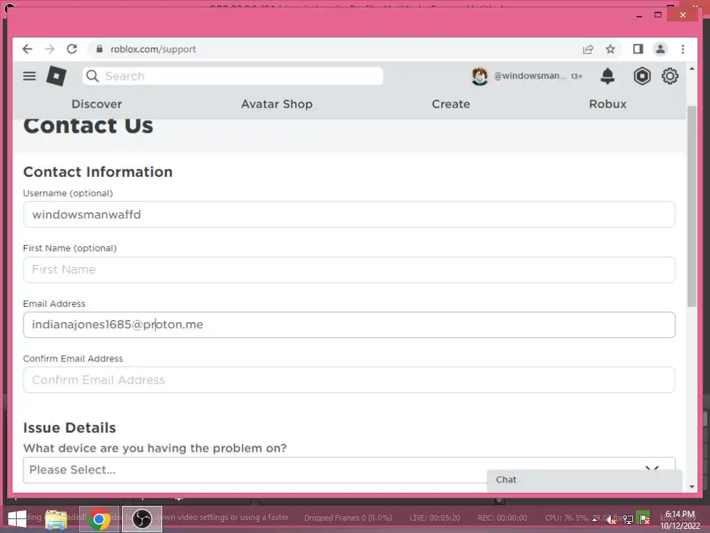
Task: Open the @windowsman... profile link
Action: [529, 76]
